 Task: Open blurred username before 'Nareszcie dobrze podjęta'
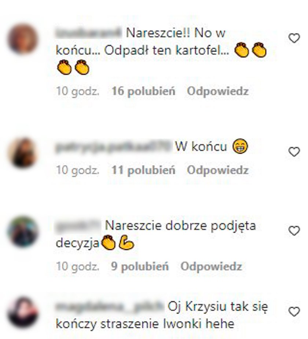78,226
